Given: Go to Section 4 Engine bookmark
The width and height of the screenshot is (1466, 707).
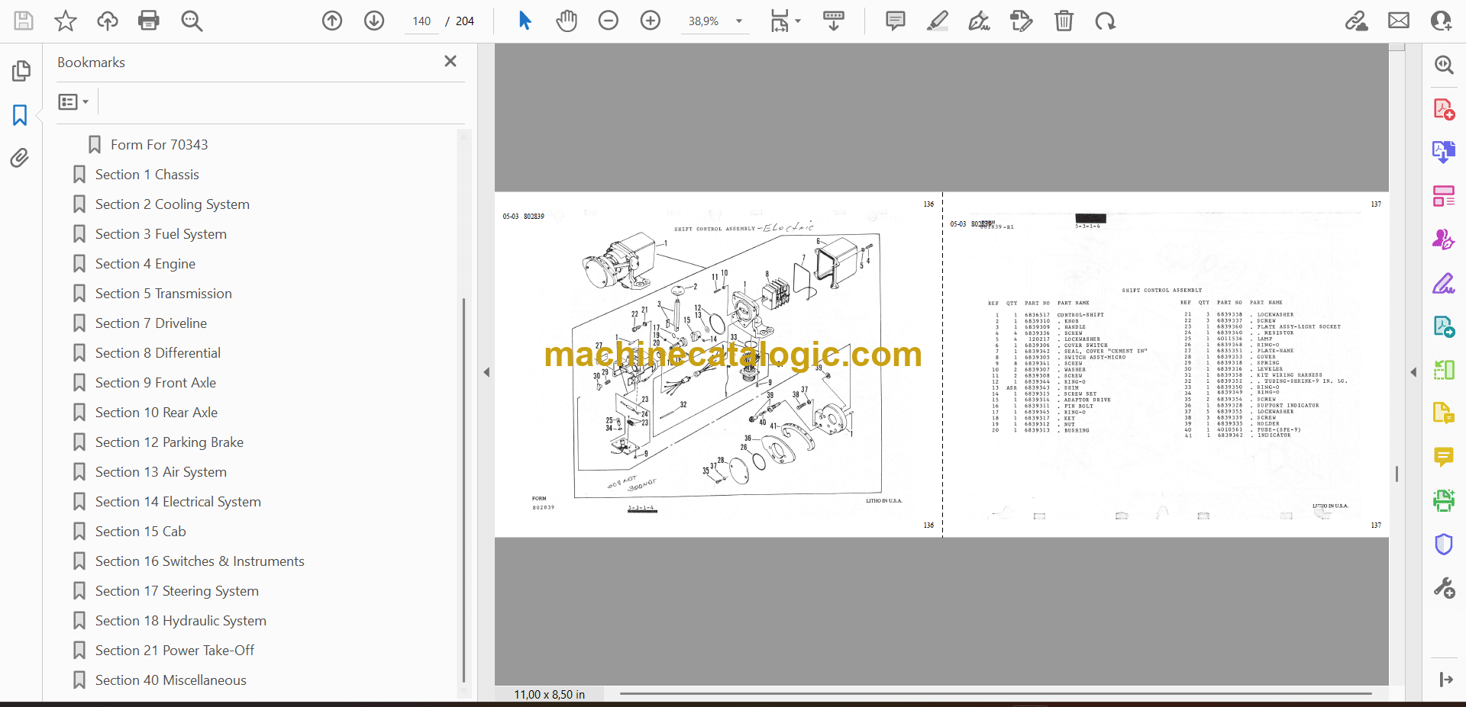Looking at the screenshot, I should pos(145,264).
